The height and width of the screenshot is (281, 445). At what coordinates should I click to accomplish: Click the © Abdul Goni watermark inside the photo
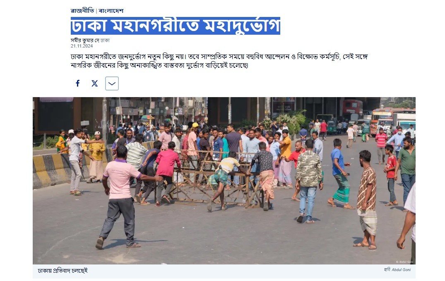(x=404, y=262)
